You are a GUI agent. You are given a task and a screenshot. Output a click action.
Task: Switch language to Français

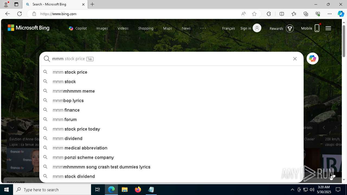tap(229, 28)
